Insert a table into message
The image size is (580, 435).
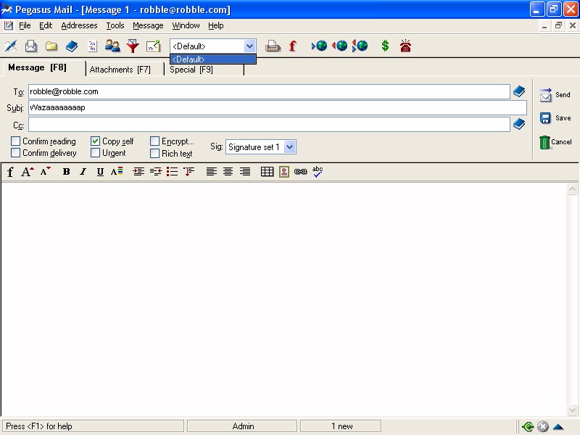(267, 172)
